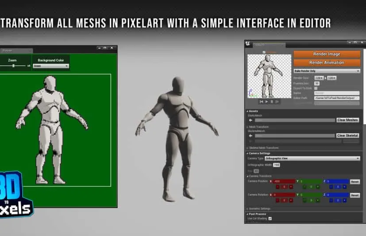Collapse the Assets section
The image size is (366, 236).
[x=247, y=111]
